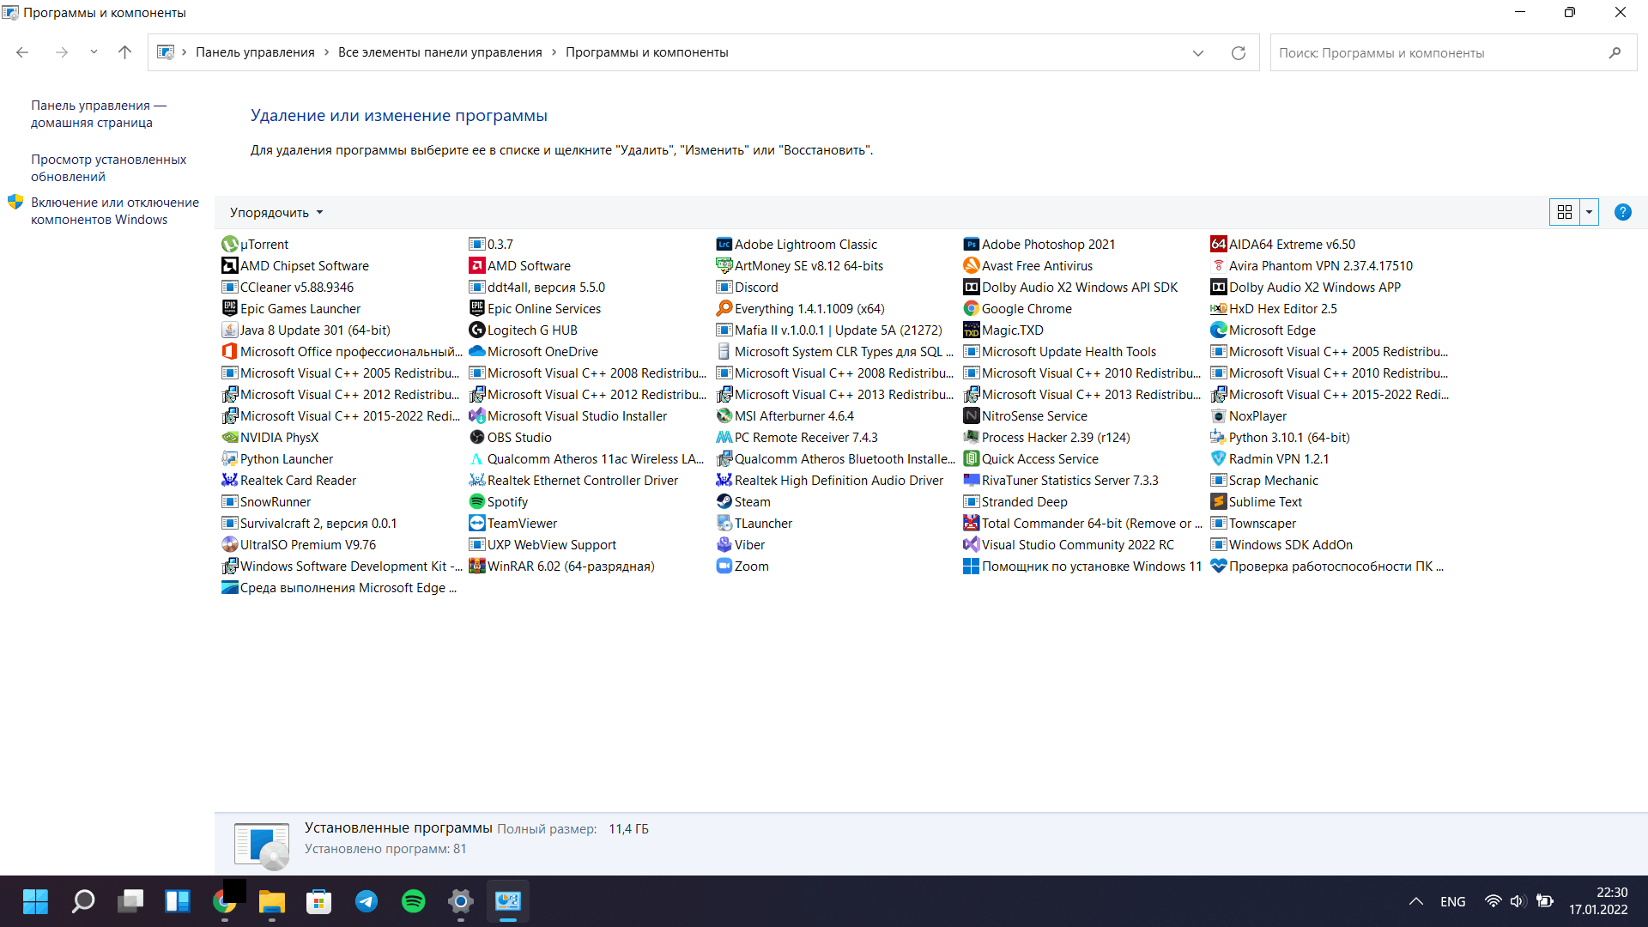Expand chevron after Панель управления breadcrumb

coord(326,52)
